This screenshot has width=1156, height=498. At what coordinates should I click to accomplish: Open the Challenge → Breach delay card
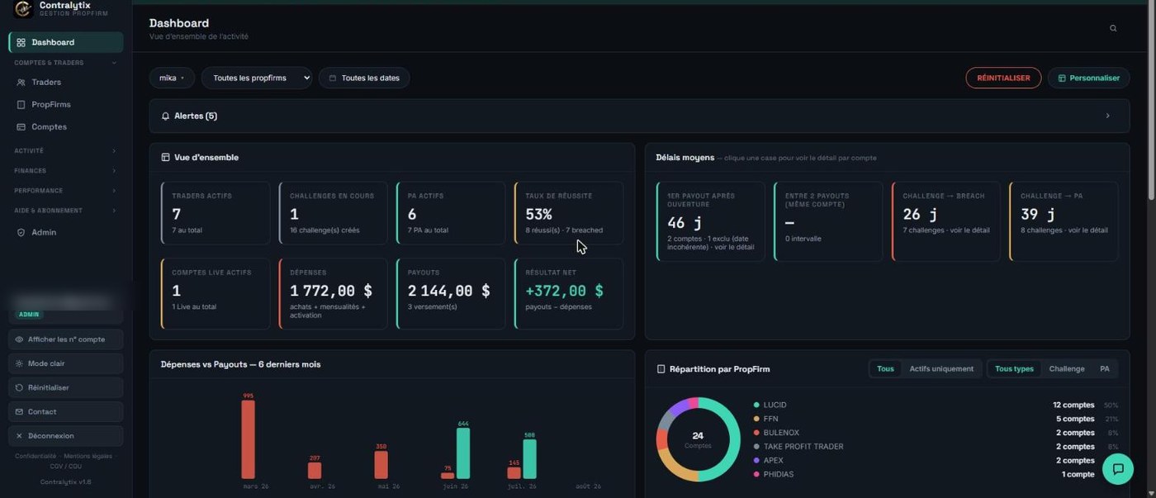[946, 221]
